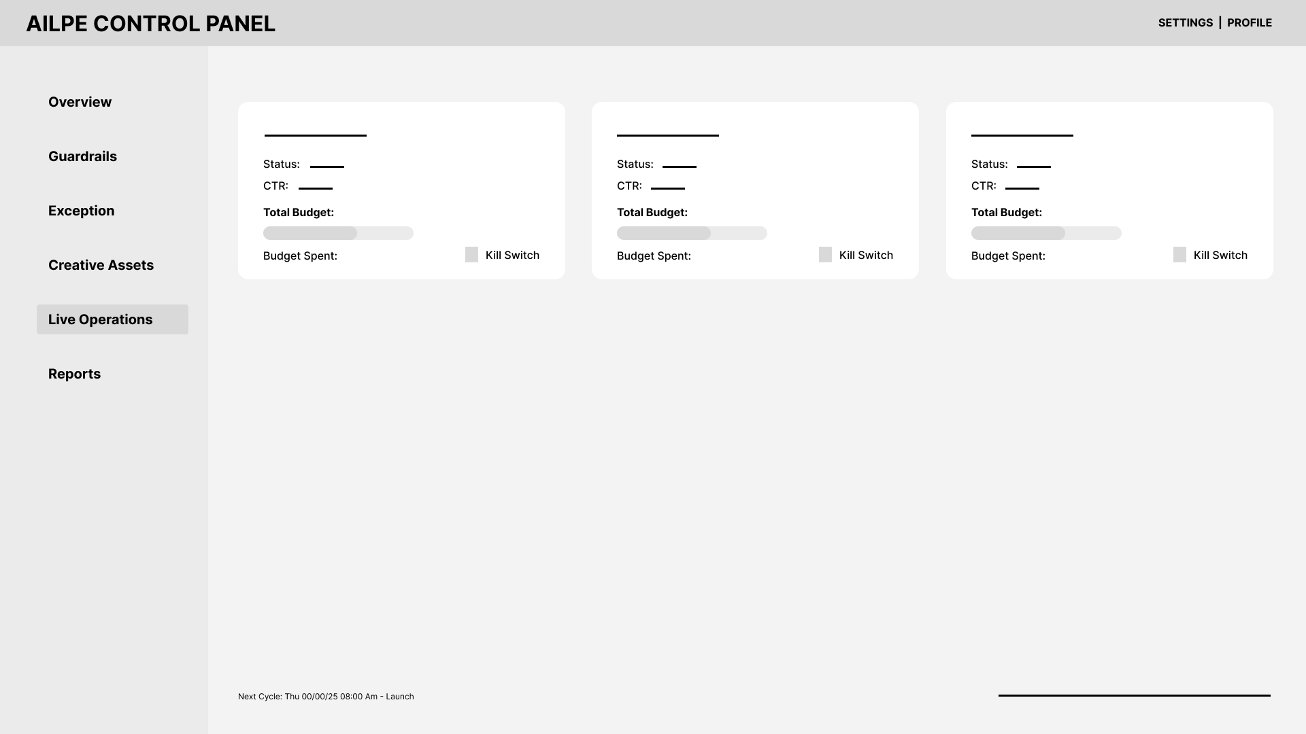This screenshot has width=1306, height=734.
Task: Toggle Kill Switch checkbox on middle card
Action: pyautogui.click(x=825, y=255)
